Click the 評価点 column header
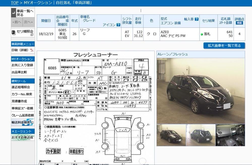 click(239, 21)
